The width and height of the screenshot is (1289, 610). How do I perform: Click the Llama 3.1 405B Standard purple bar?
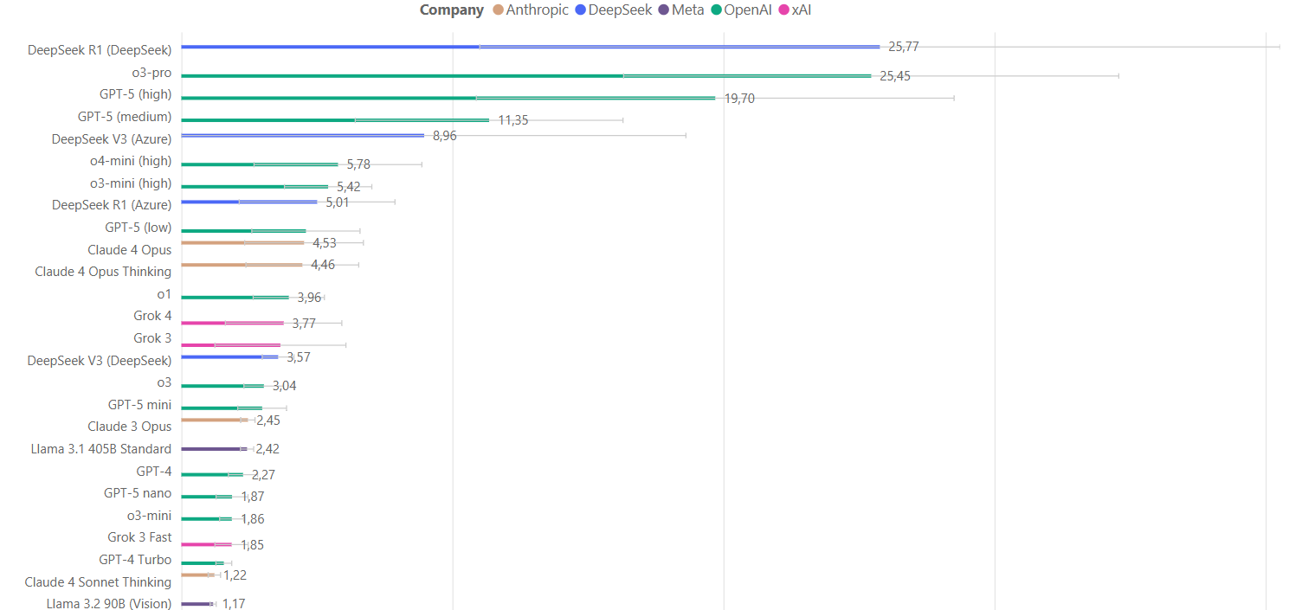click(214, 449)
